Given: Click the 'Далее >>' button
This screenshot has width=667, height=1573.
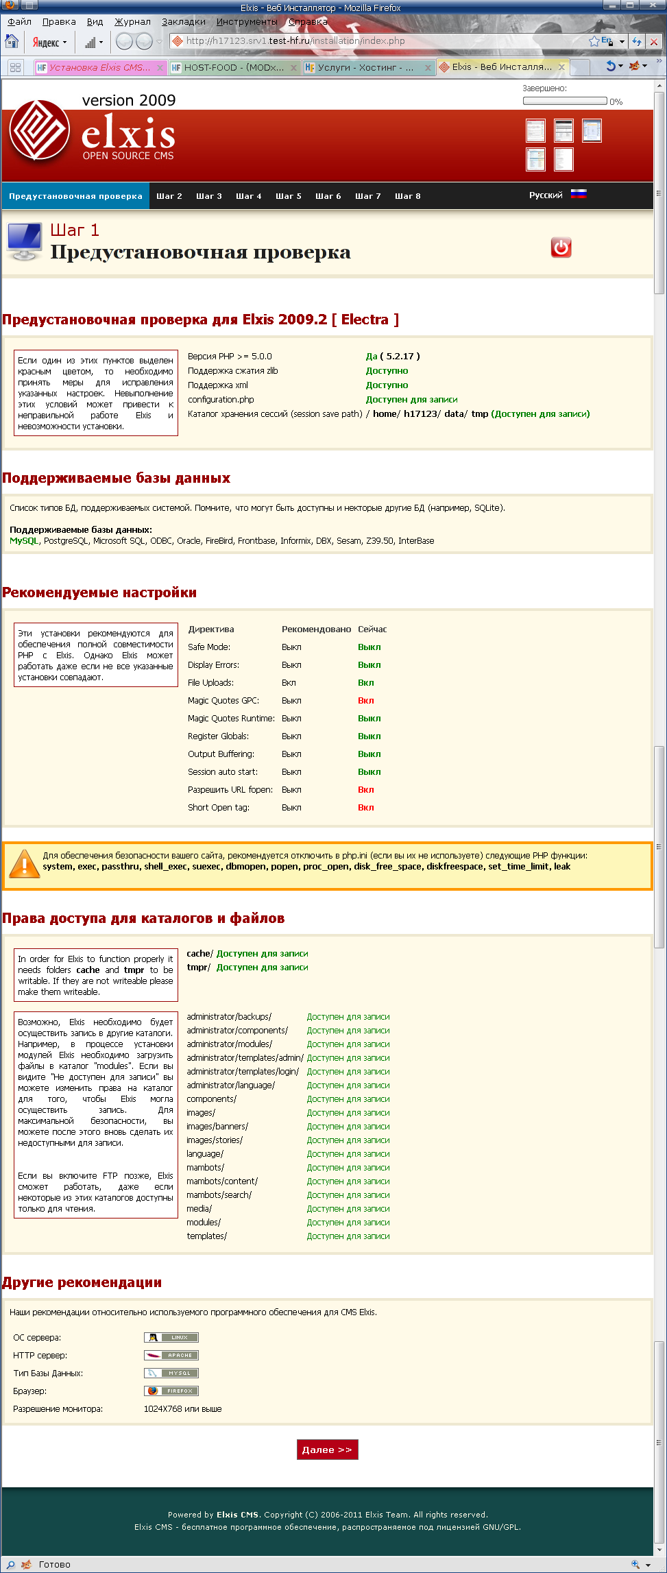Looking at the screenshot, I should [327, 1450].
